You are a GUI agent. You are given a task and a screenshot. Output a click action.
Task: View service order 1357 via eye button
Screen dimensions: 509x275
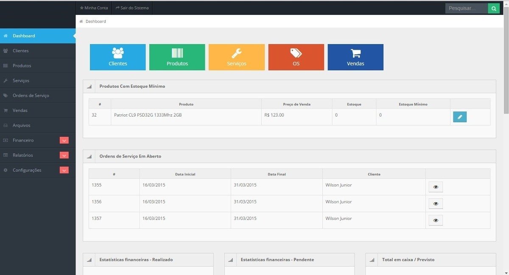[x=436, y=220]
